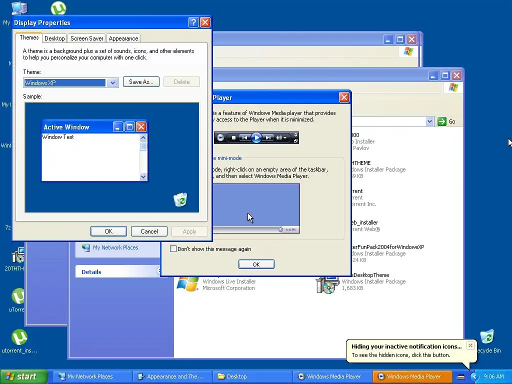Check Don't show this message again

(173, 249)
